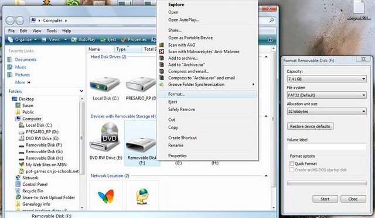Viewport: 375px width, 218px height.
Task: Collapse Devices with Removable Storage group
Action: coord(266,116)
